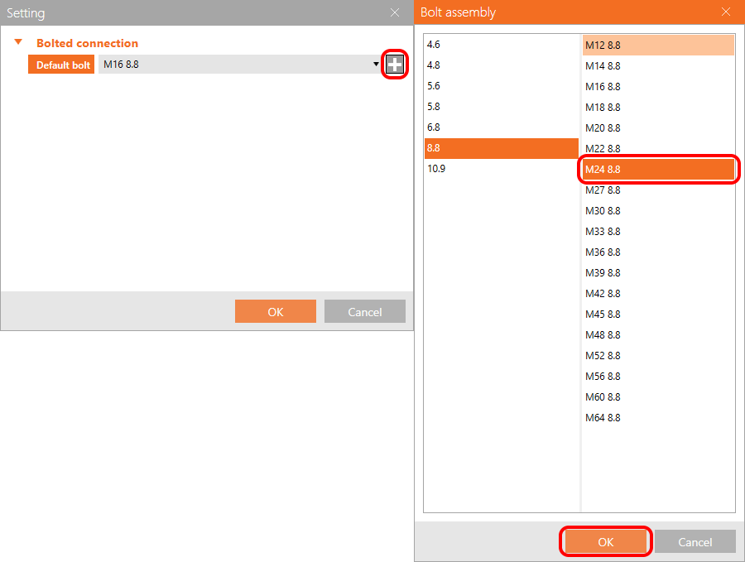The width and height of the screenshot is (745, 562).
Task: Confirm with OK in Setting dialog
Action: 275,311
